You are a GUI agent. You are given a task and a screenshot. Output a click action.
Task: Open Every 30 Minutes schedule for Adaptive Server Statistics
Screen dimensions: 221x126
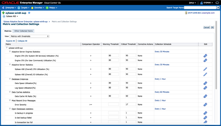click(x=162, y=65)
